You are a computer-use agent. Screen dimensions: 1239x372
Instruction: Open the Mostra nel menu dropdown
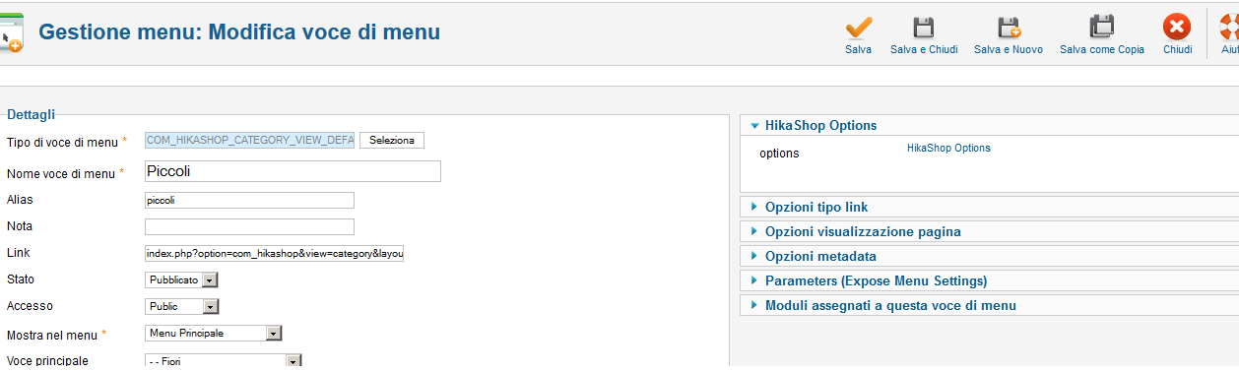tap(214, 333)
